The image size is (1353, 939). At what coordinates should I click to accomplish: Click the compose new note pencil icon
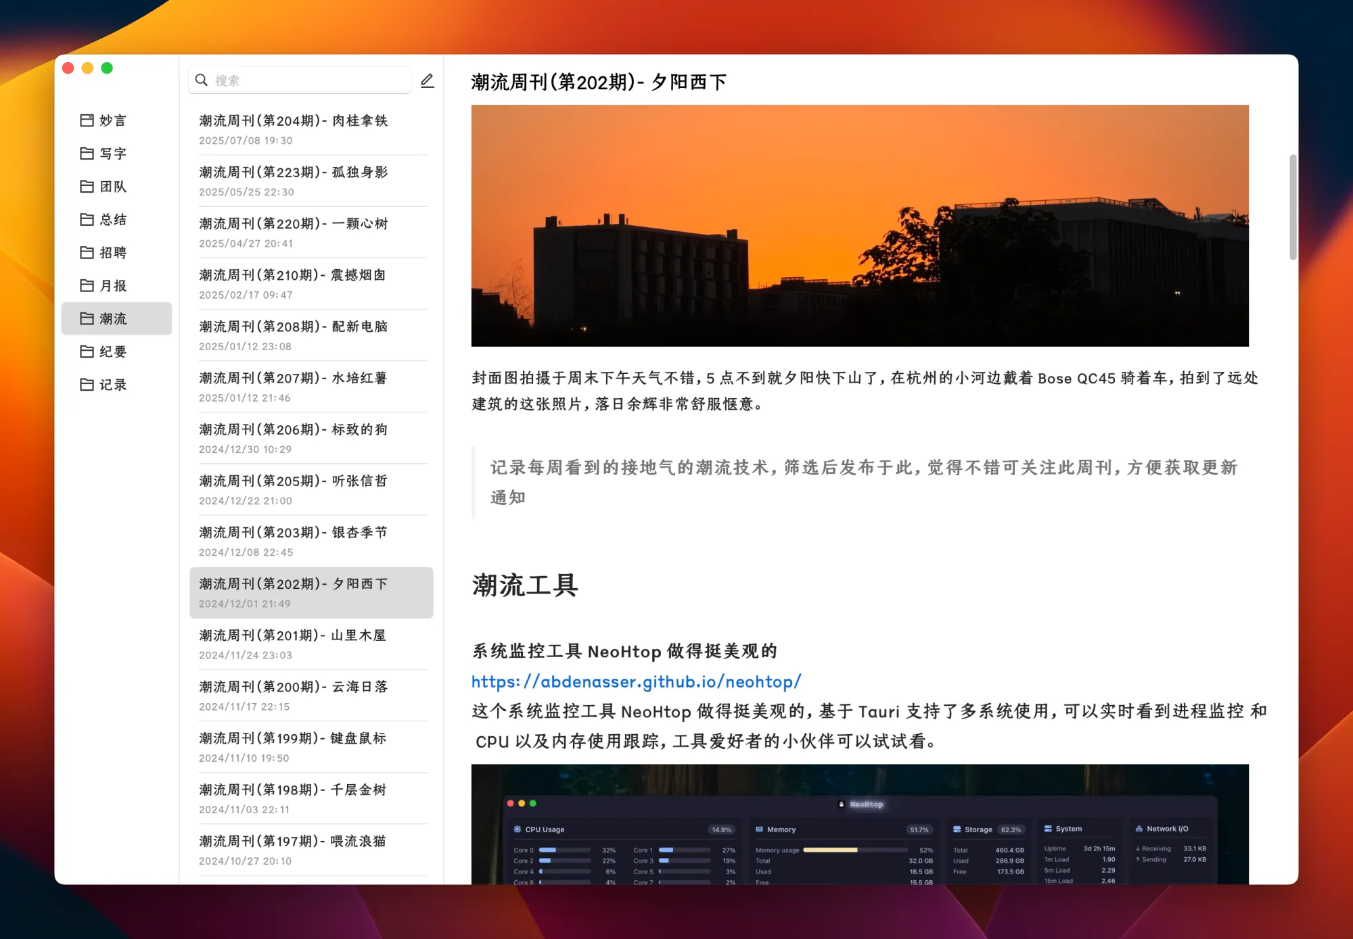coord(427,80)
